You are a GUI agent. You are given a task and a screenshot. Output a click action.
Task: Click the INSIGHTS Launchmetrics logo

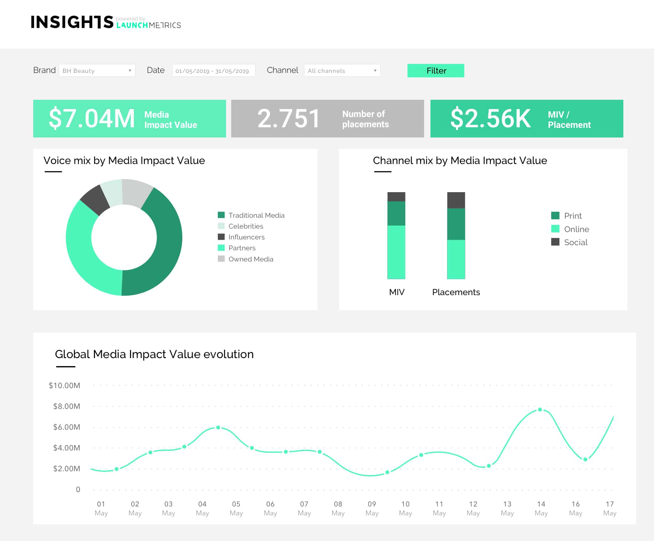pos(105,22)
